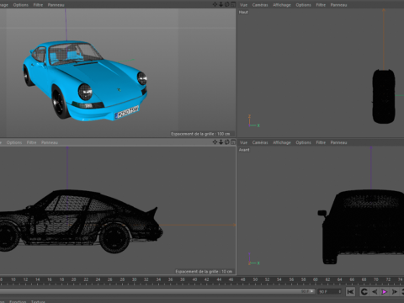
Task: Open Fonction menu in the material manager
Action: pyautogui.click(x=18, y=301)
